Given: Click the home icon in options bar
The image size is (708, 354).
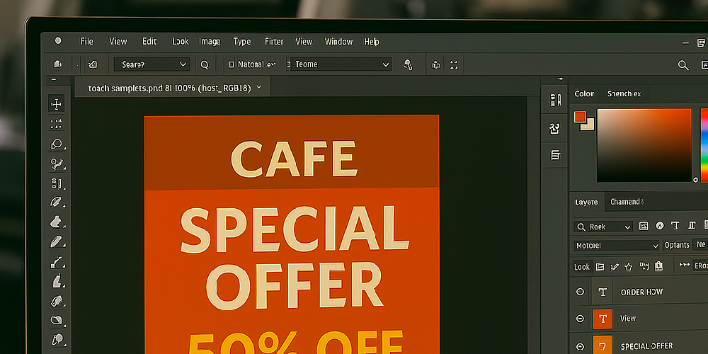Looking at the screenshot, I should tap(57, 64).
